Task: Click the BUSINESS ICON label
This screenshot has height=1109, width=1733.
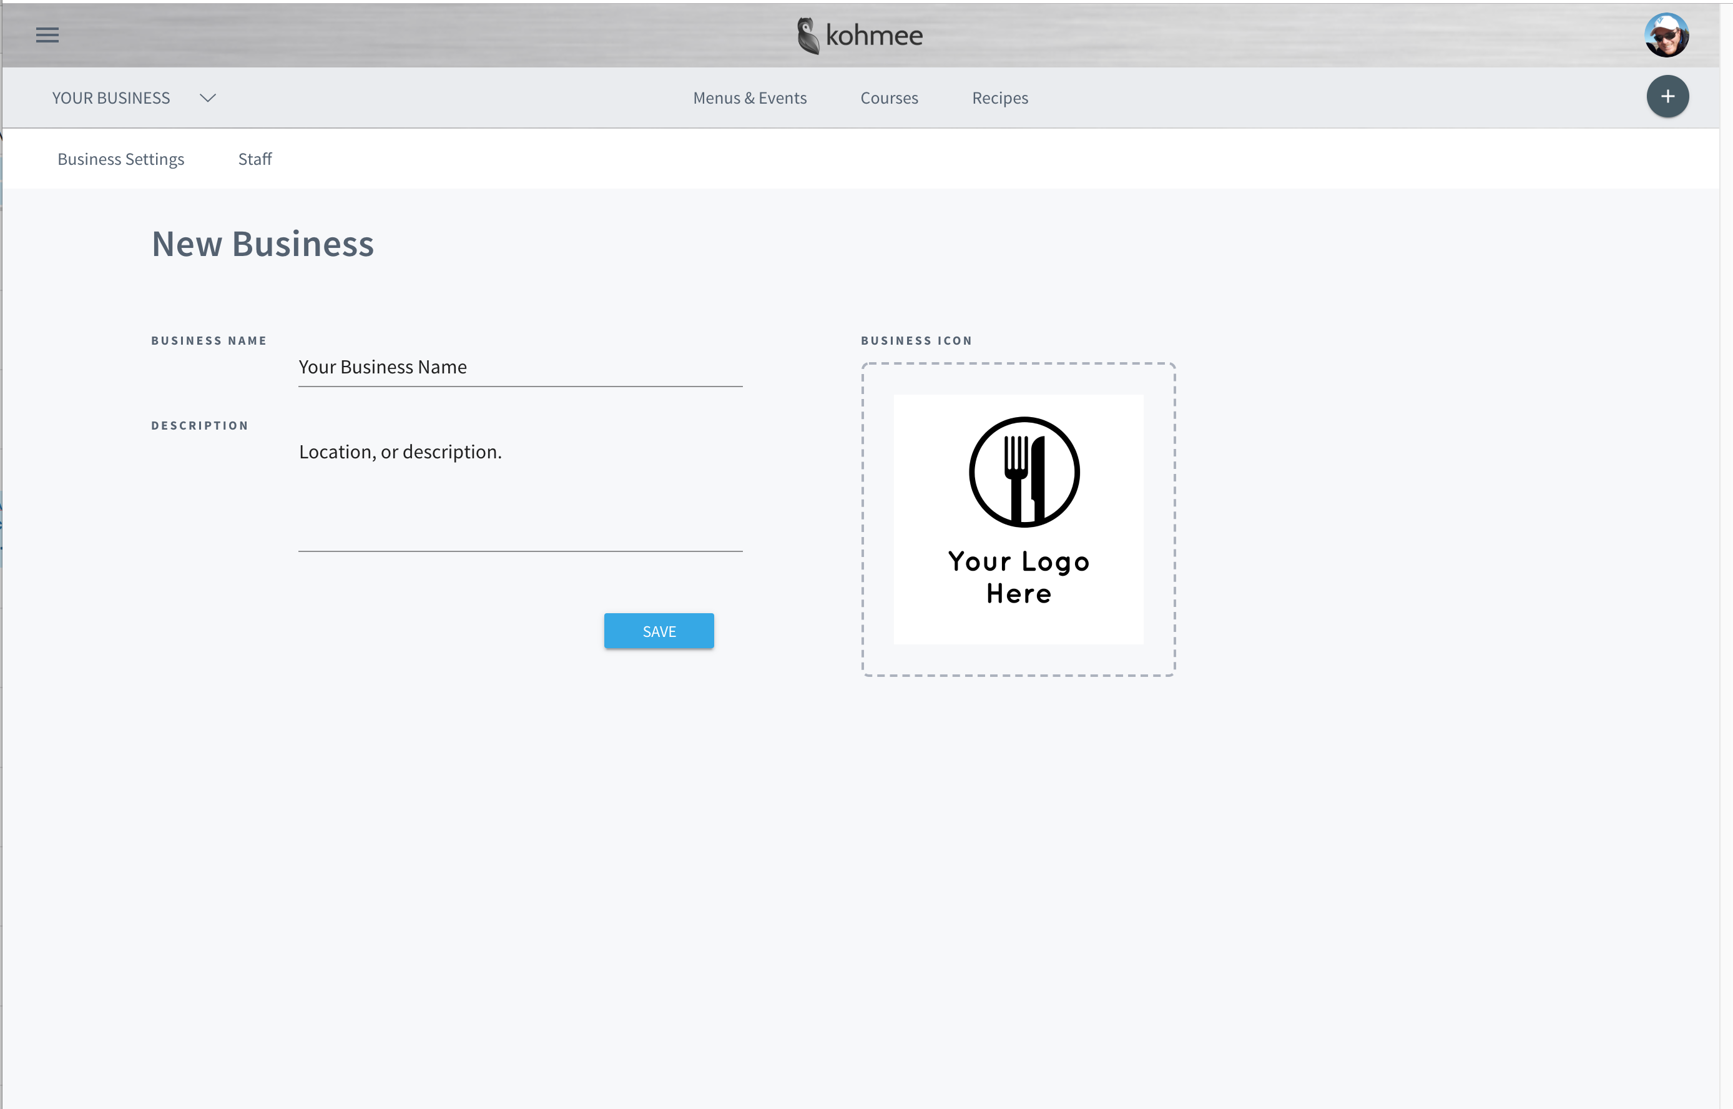Action: [x=916, y=340]
